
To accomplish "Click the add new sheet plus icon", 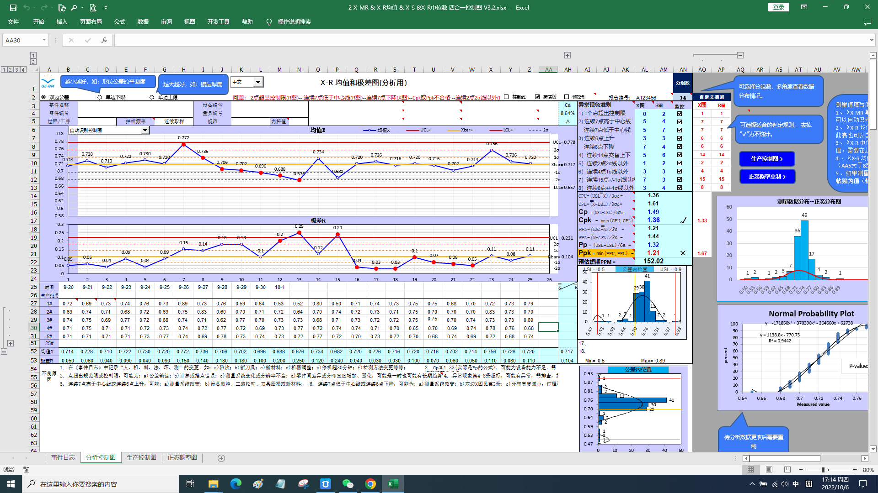I will (221, 458).
